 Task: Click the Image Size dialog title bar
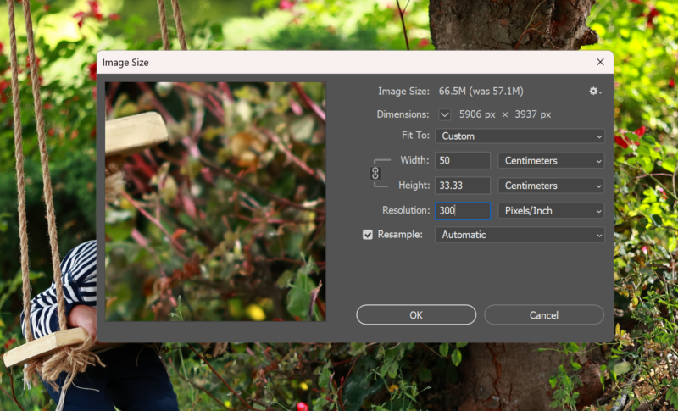(339, 62)
